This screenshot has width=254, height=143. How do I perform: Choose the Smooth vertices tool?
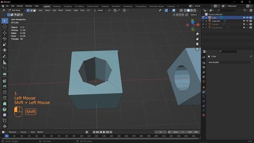click(x=4, y=115)
